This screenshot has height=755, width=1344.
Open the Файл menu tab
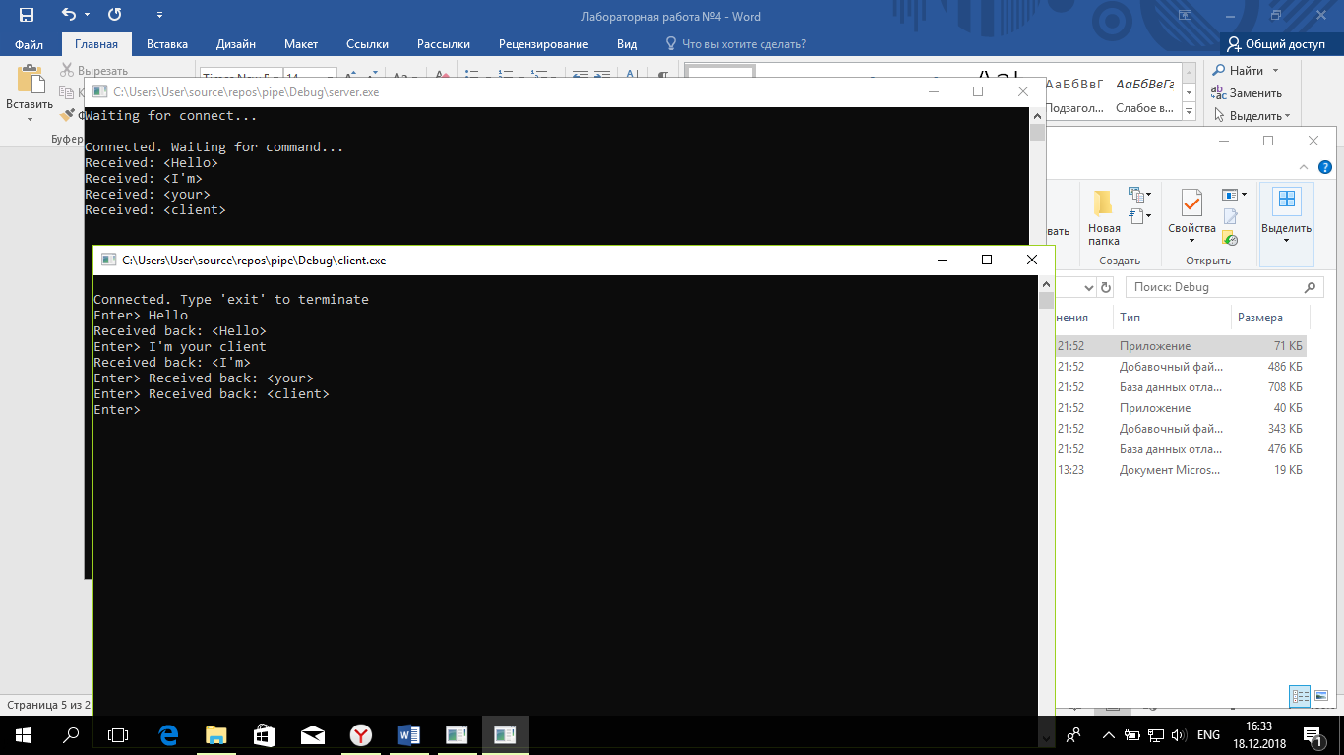[x=30, y=44]
